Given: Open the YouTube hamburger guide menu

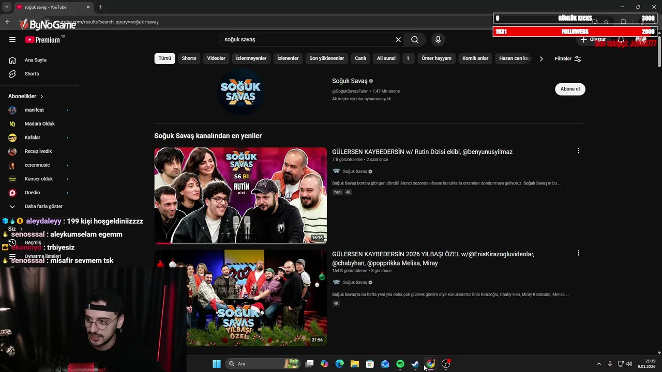Looking at the screenshot, I should point(12,40).
